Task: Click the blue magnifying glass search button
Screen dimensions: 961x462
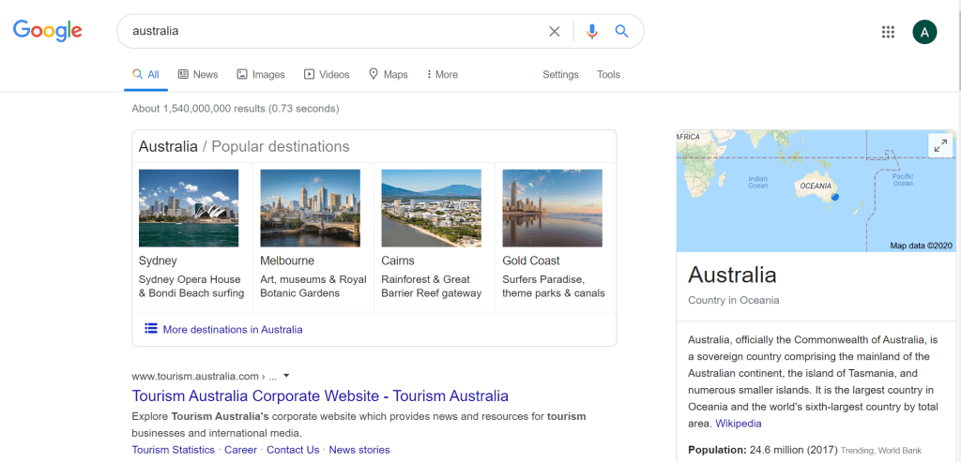Action: 621,31
